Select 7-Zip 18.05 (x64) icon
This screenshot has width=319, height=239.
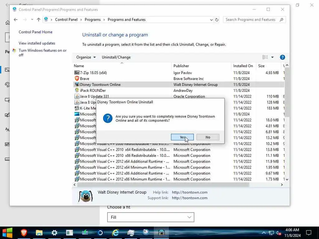(77, 73)
